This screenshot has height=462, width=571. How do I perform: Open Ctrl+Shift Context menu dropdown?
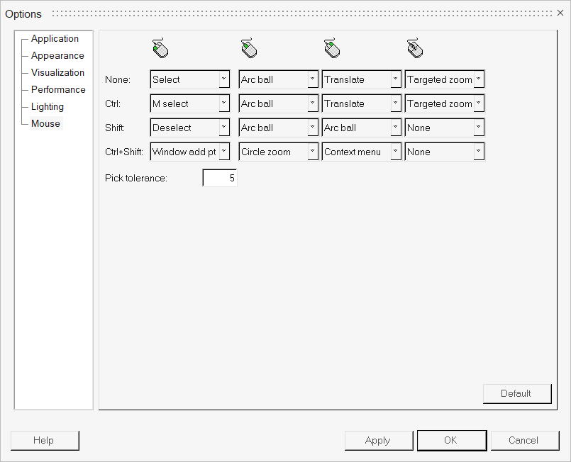(362, 152)
